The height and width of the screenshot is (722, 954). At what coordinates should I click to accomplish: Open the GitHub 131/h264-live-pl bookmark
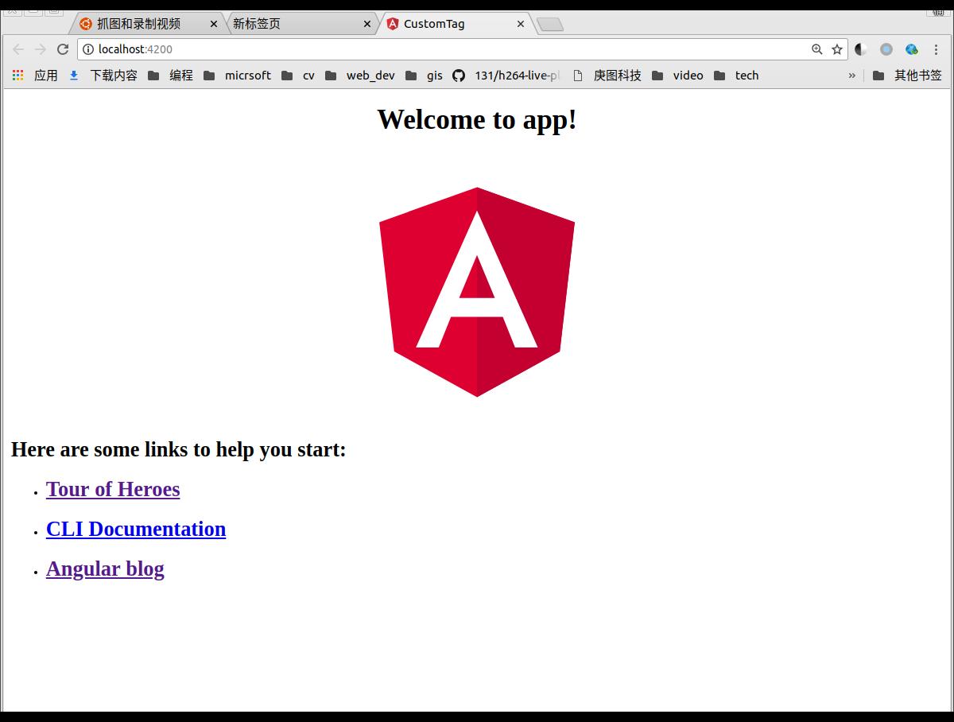point(506,76)
